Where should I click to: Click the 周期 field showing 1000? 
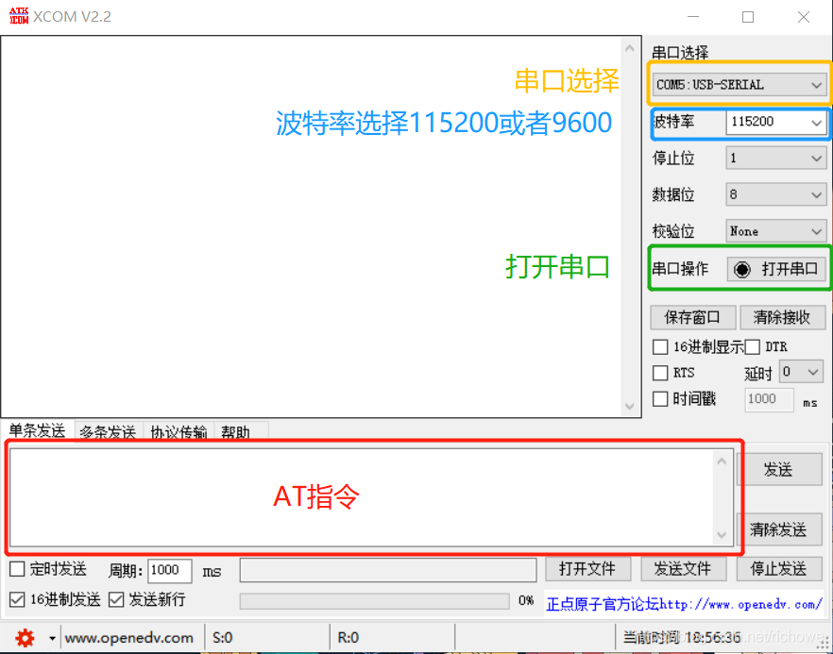click(169, 571)
